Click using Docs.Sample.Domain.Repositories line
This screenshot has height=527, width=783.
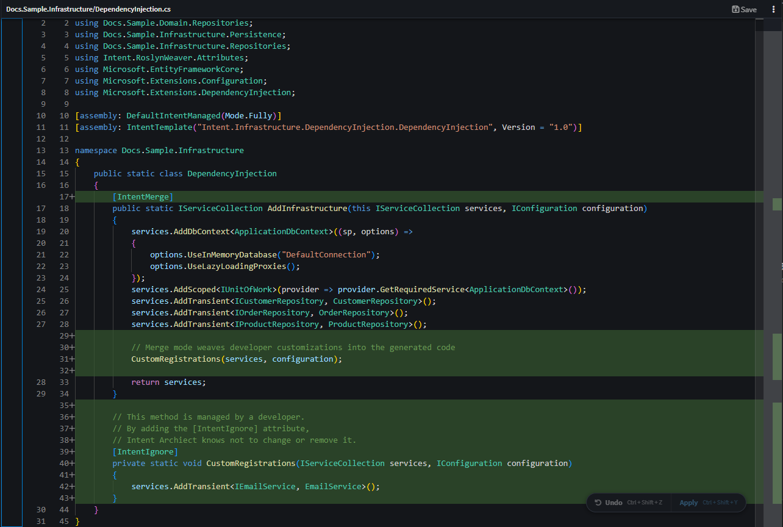pos(164,23)
